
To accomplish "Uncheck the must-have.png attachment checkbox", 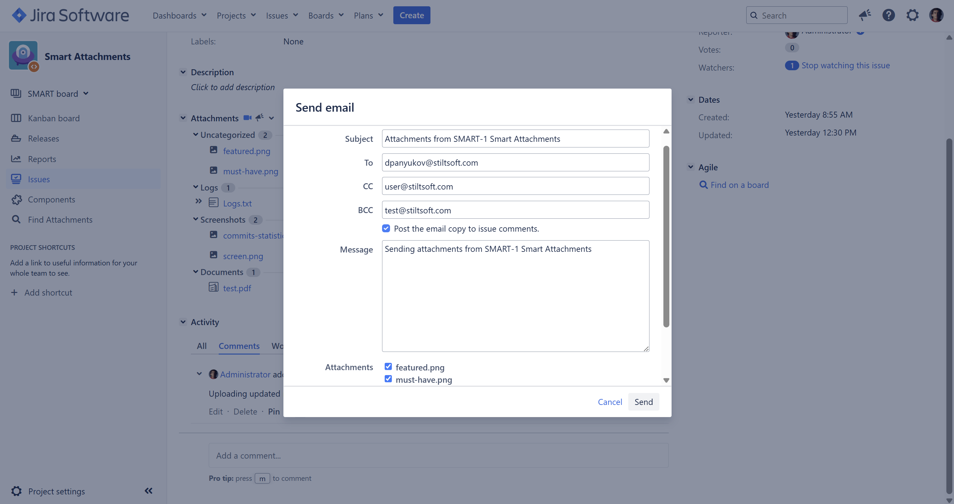I will point(388,378).
